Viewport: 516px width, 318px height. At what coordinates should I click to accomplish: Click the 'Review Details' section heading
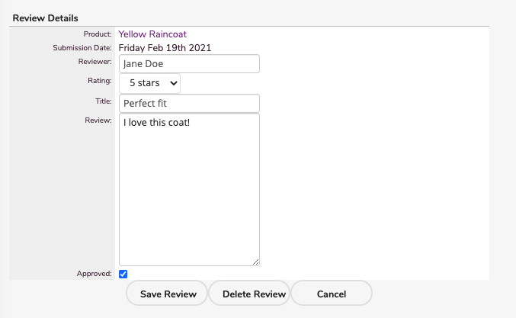click(45, 18)
